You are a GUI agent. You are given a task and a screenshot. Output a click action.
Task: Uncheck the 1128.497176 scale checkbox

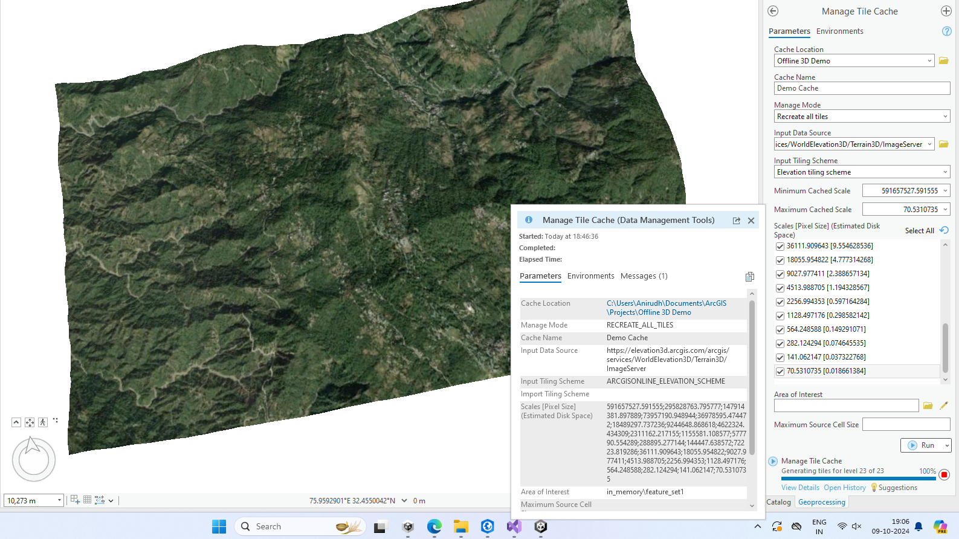(780, 316)
